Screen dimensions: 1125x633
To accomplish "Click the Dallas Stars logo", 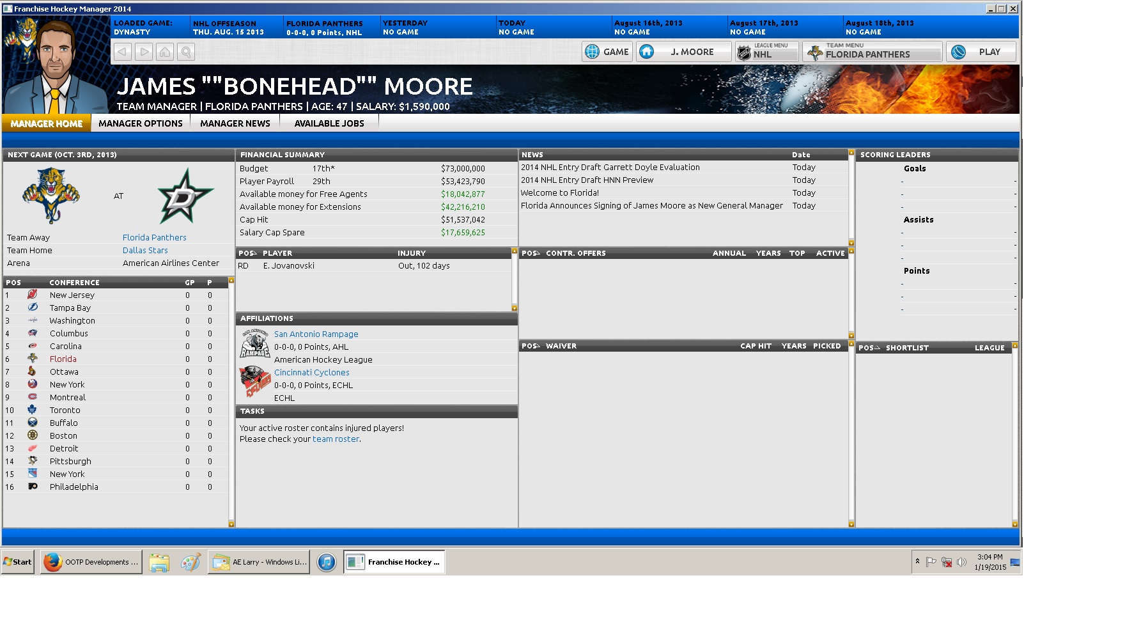I will pyautogui.click(x=185, y=196).
